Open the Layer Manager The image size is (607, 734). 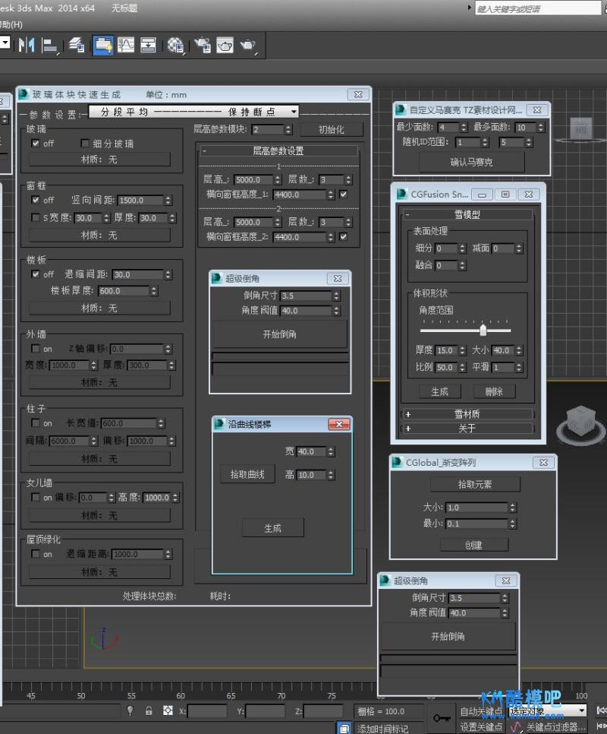click(x=77, y=45)
